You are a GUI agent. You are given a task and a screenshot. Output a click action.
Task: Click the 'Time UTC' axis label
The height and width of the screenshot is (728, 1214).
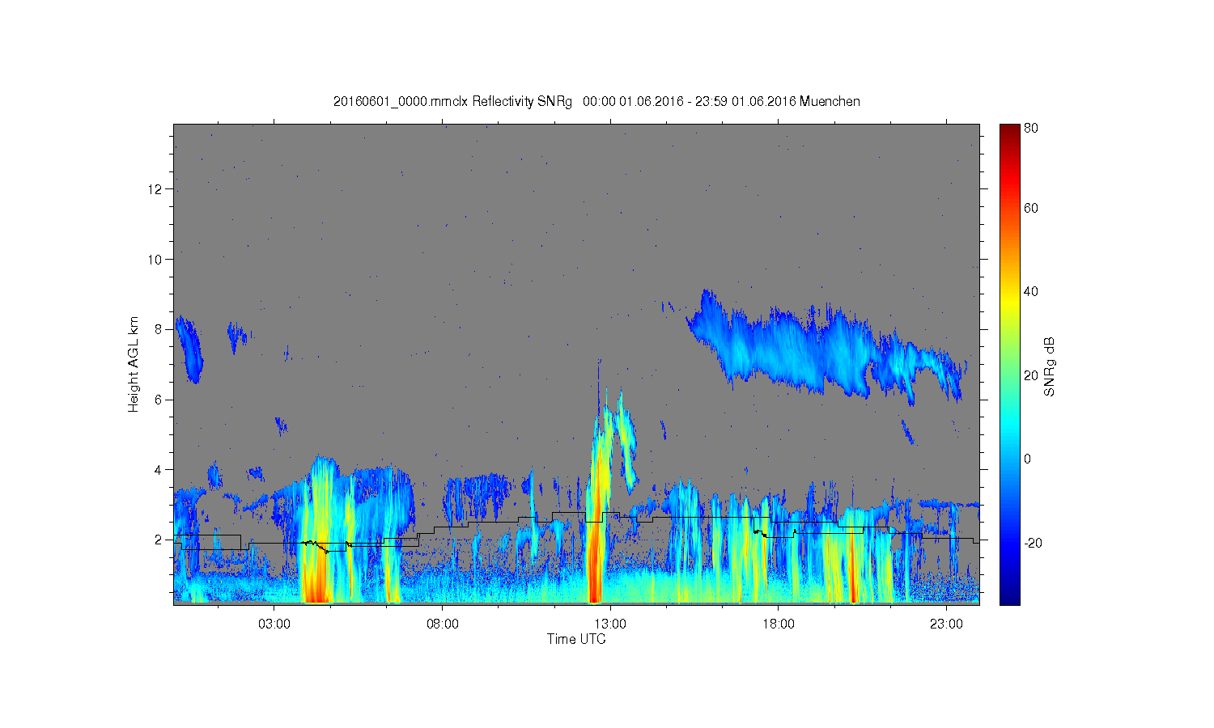[576, 639]
